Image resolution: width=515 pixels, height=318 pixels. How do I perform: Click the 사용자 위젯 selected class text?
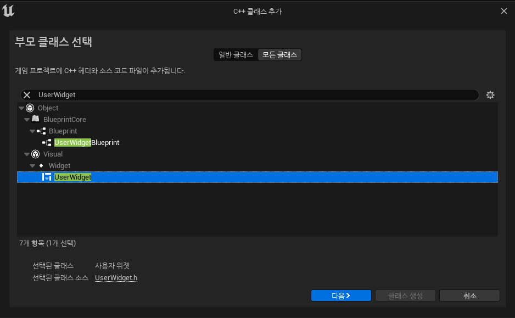pyautogui.click(x=113, y=265)
